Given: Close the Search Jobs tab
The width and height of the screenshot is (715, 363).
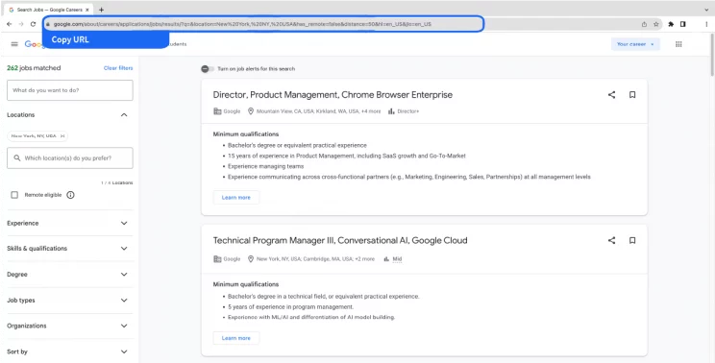Looking at the screenshot, I should (x=87, y=10).
